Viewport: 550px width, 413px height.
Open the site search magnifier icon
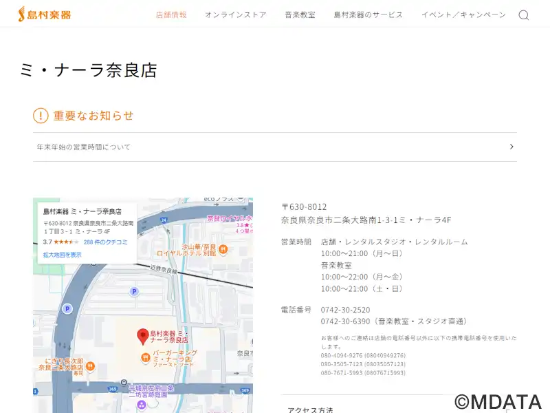coord(523,15)
